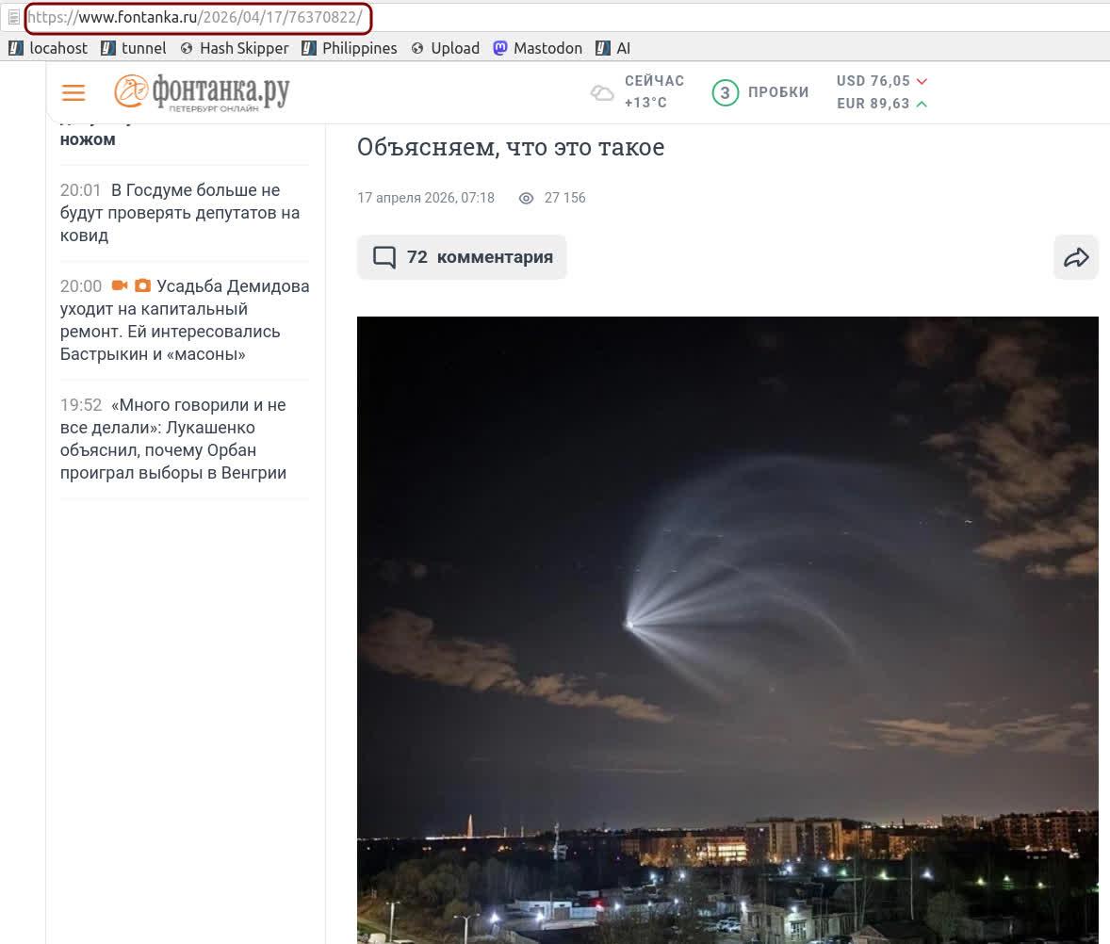
Task: Click the share arrow icon
Action: 1076,257
